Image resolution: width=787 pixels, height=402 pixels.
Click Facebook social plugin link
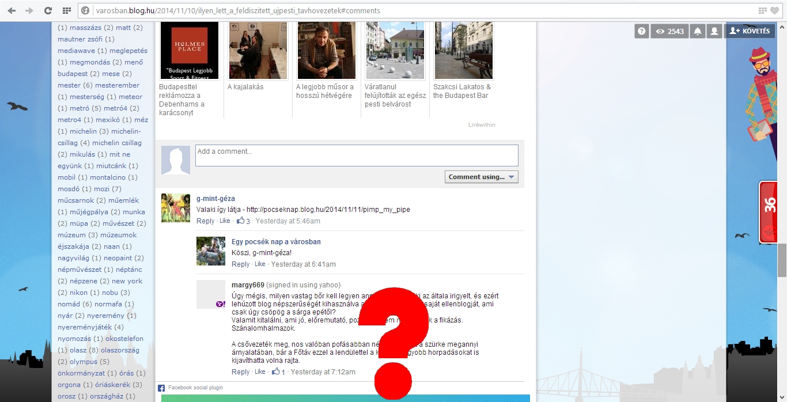pos(195,388)
